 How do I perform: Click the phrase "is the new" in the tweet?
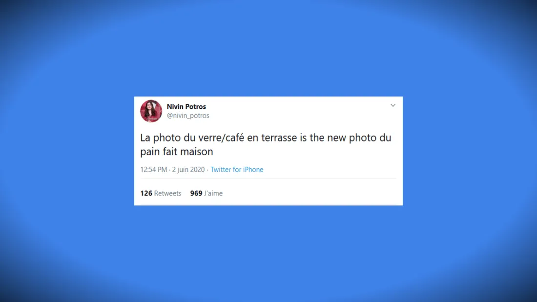323,138
